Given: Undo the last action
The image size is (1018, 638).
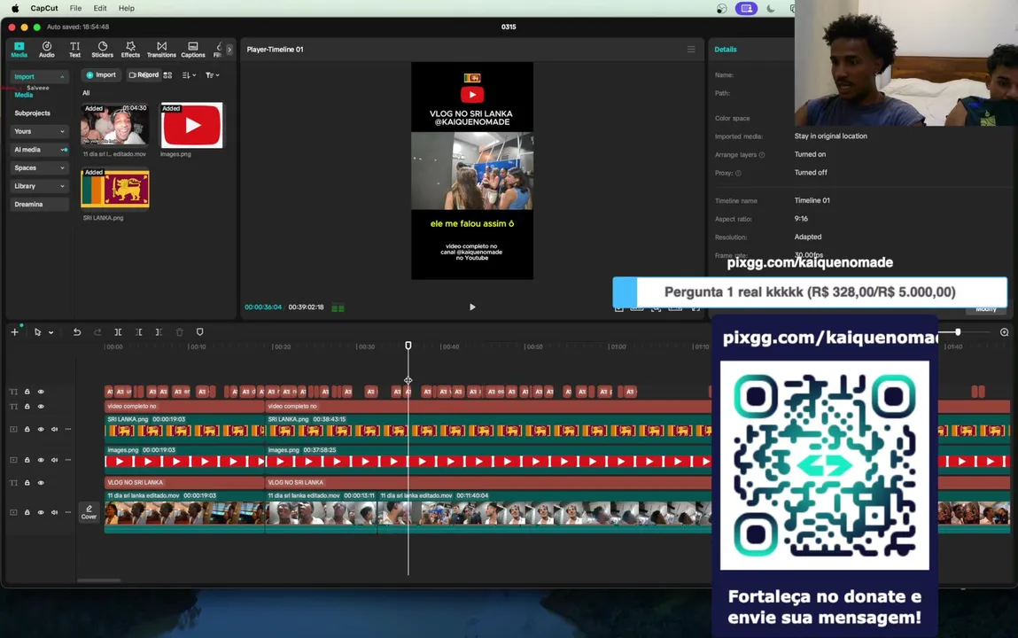Looking at the screenshot, I should click(76, 331).
